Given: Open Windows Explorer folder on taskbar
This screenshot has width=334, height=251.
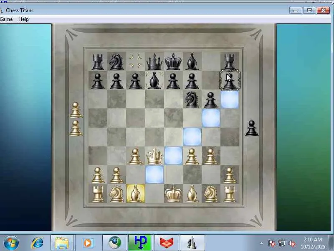Looking at the screenshot, I should click(x=62, y=243).
